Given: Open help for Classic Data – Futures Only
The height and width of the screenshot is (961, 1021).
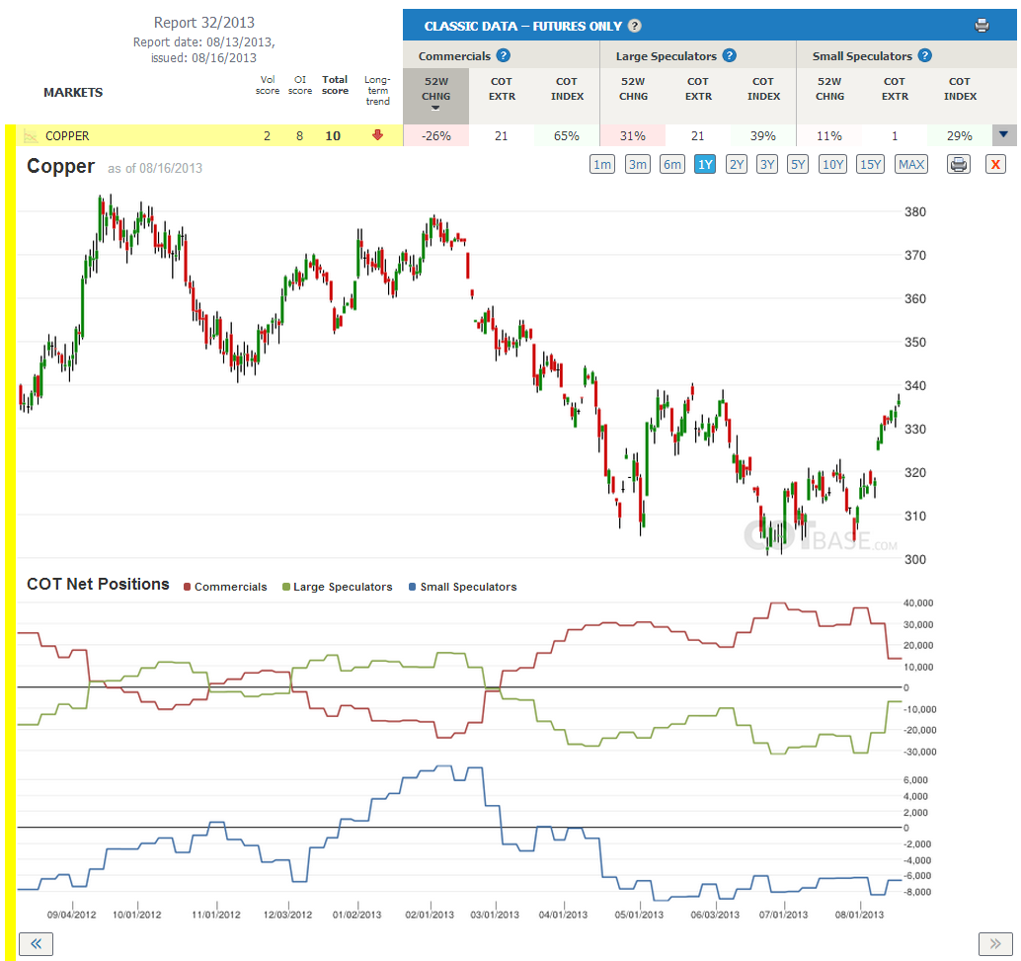Looking at the screenshot, I should 635,26.
